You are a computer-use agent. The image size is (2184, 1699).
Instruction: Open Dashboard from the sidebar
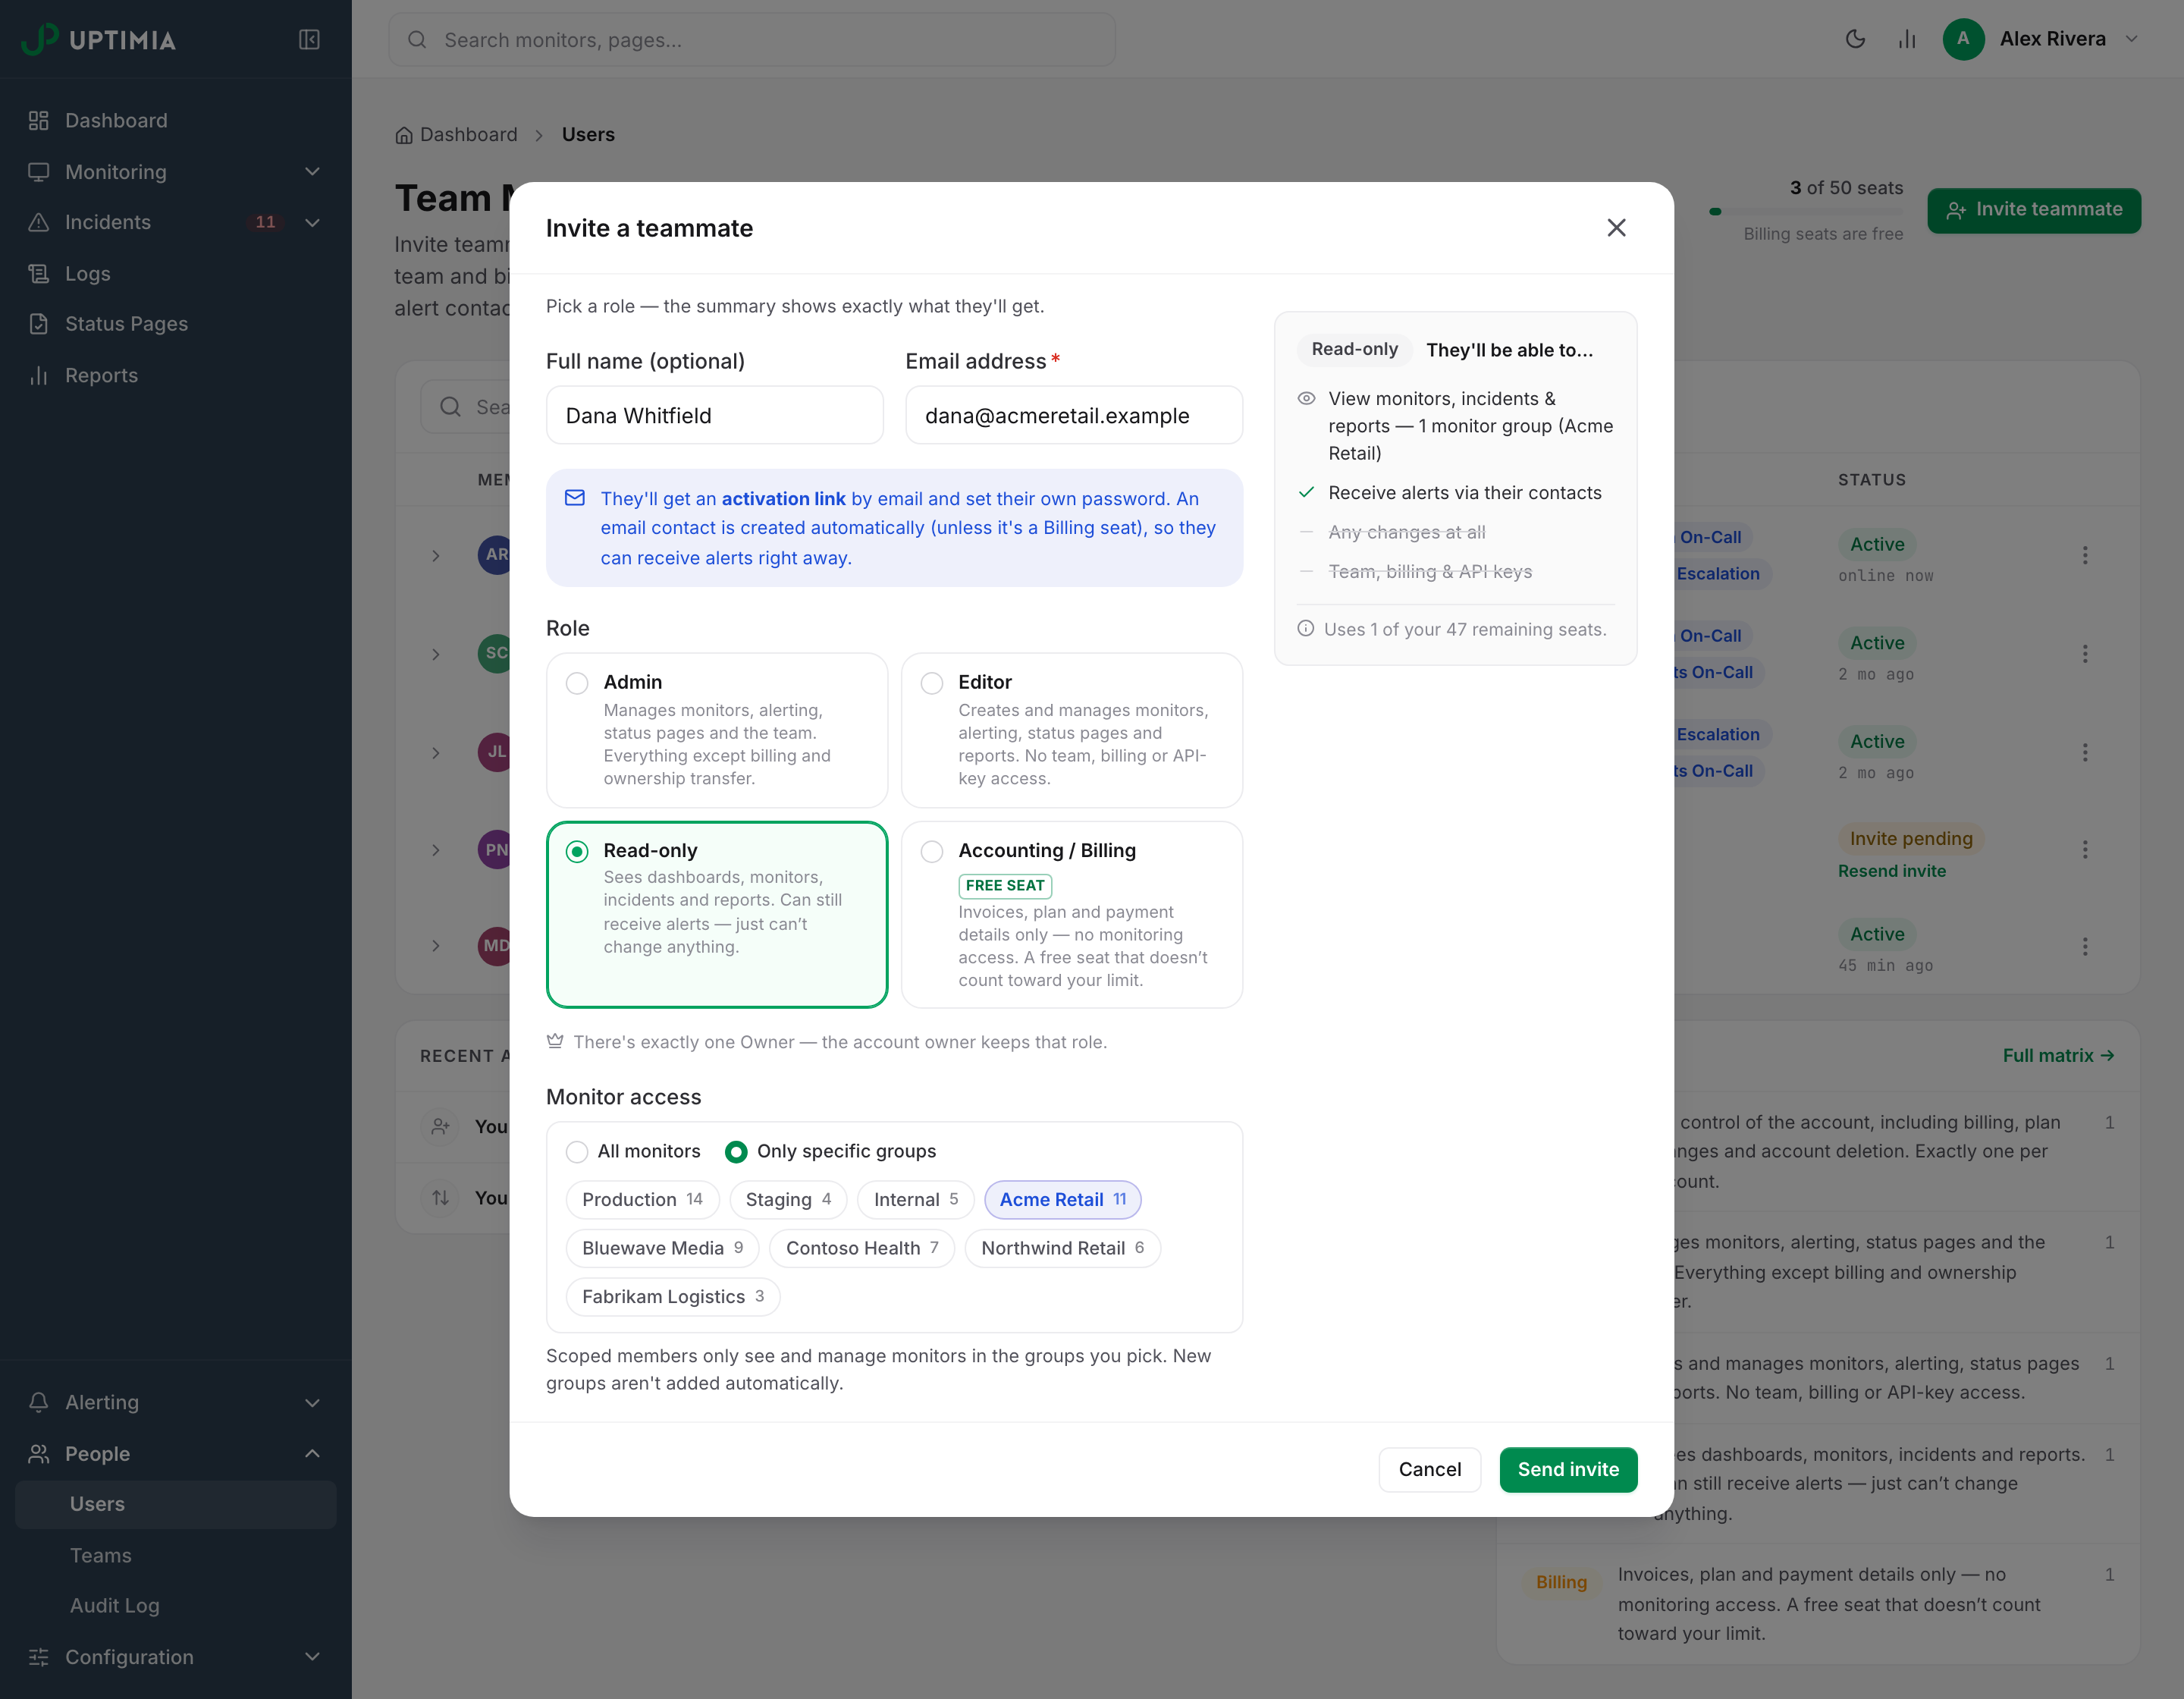176,120
